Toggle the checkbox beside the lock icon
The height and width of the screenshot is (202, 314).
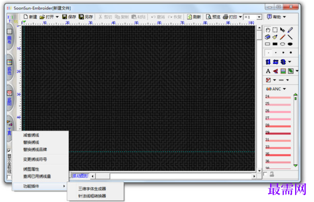(265, 174)
